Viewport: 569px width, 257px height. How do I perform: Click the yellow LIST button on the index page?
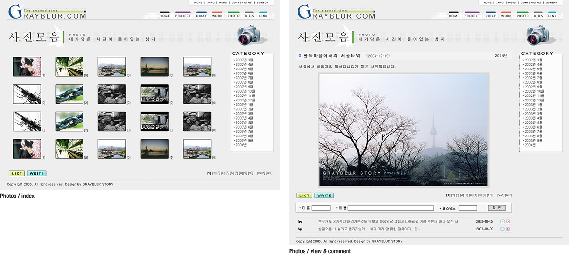pos(17,174)
